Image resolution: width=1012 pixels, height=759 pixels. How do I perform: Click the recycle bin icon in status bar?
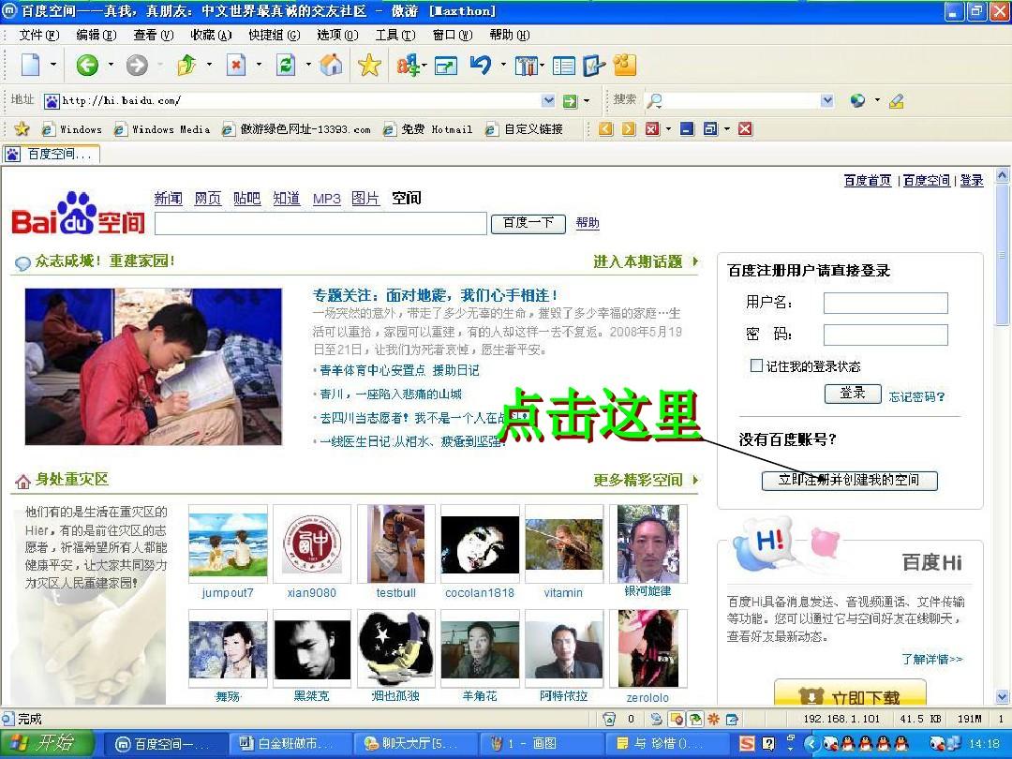tap(609, 719)
